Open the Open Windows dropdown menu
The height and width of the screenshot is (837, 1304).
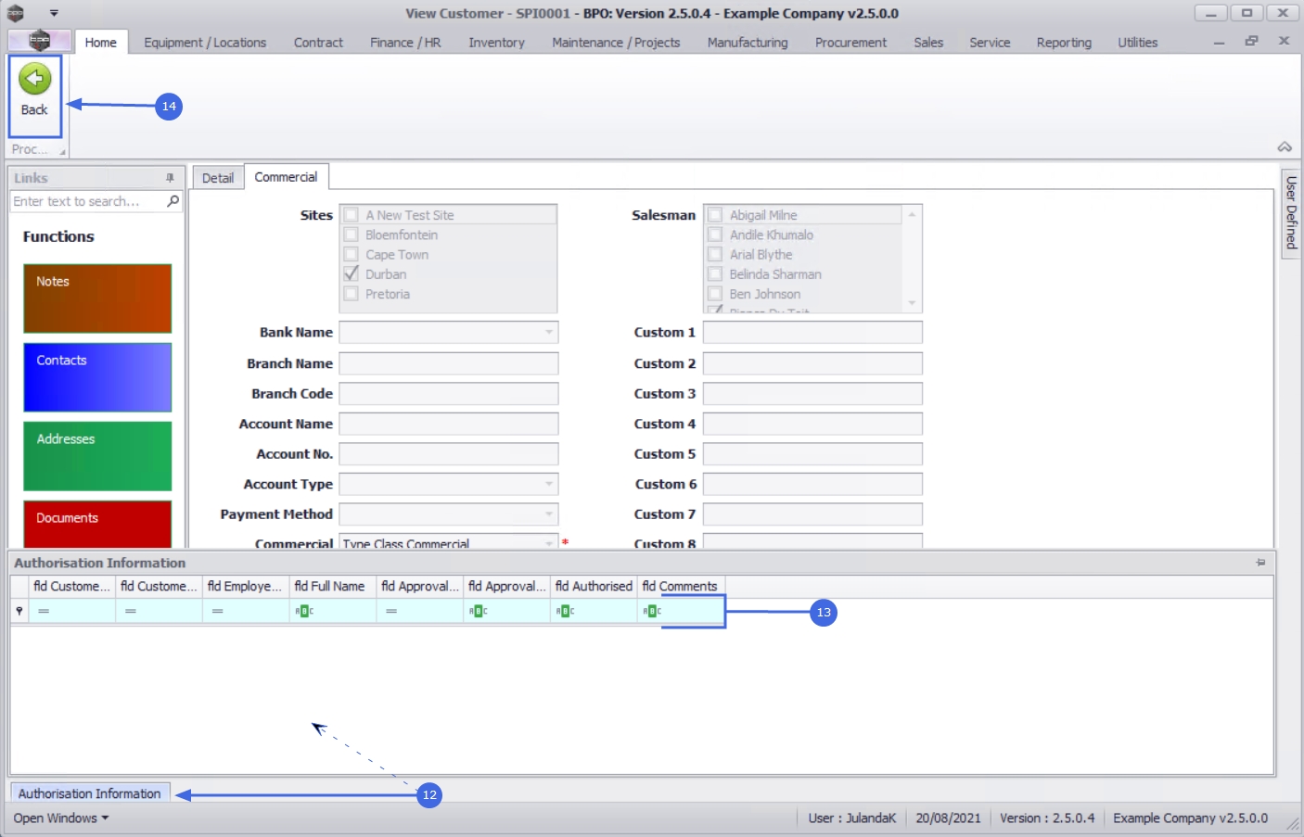61,818
